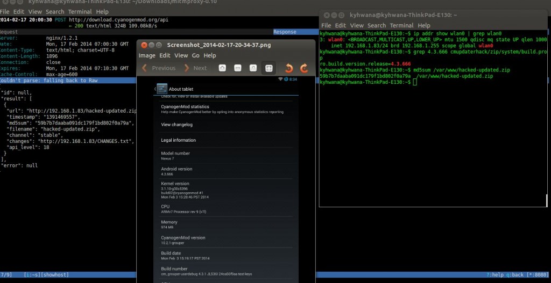The height and width of the screenshot is (283, 551).
Task: Click the red 4.3.666 build version output
Action: tap(400, 64)
